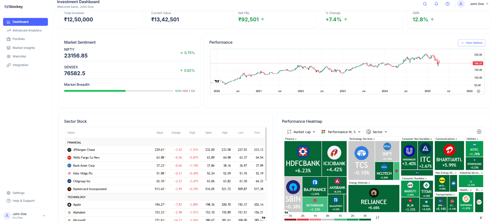The width and height of the screenshot is (491, 221).
Task: Click the SBIN heatmap tile
Action: click(x=293, y=194)
